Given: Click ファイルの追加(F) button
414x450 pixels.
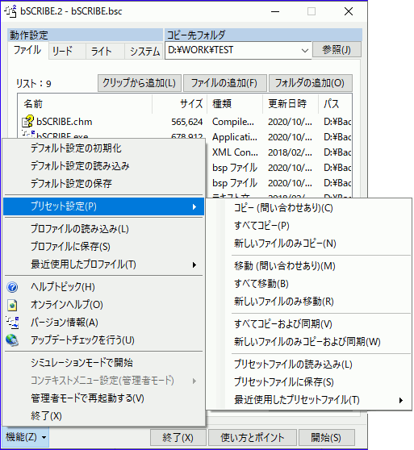Looking at the screenshot, I should (x=224, y=83).
